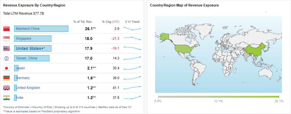
Task: Click the Mainland China 3 Yr Trend sparkline
Action: pyautogui.click(x=132, y=28)
